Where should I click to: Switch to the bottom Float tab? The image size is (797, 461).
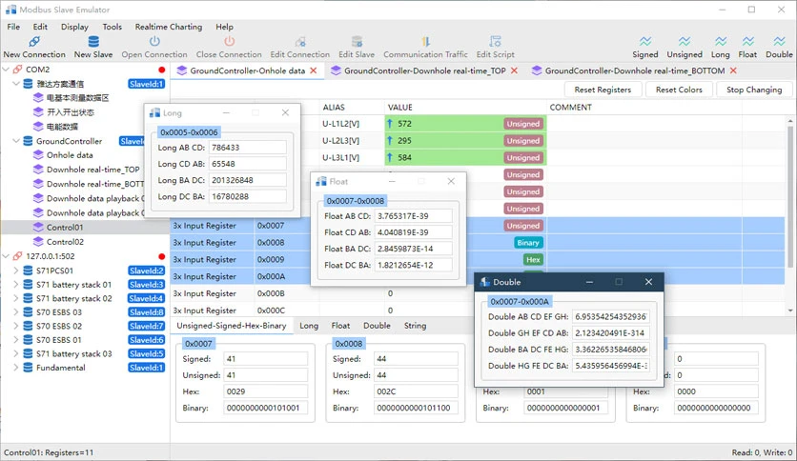click(x=340, y=326)
